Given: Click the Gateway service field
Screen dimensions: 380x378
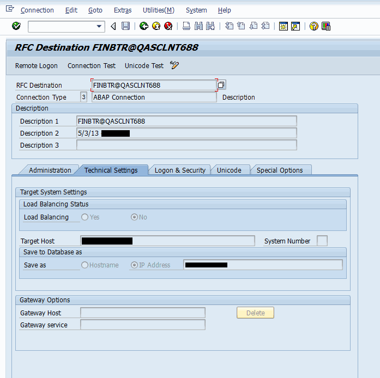Looking at the screenshot, I should 143,325.
